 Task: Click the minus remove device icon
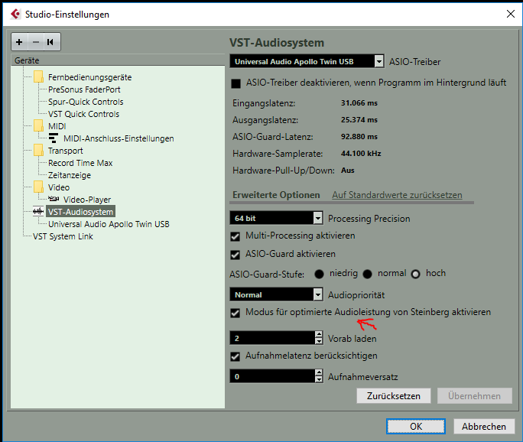pyautogui.click(x=36, y=42)
